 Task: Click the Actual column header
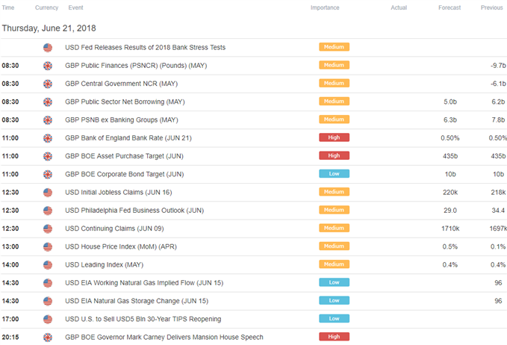[399, 7]
